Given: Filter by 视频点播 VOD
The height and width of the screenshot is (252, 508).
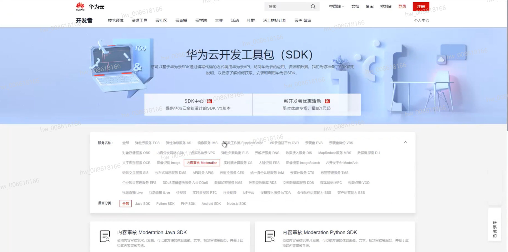Looking at the screenshot, I should click(x=359, y=183).
